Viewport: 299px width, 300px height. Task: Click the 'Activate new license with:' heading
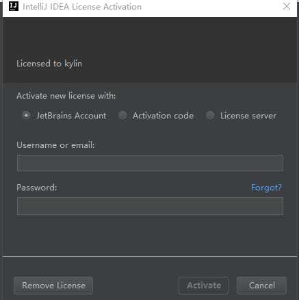(66, 96)
